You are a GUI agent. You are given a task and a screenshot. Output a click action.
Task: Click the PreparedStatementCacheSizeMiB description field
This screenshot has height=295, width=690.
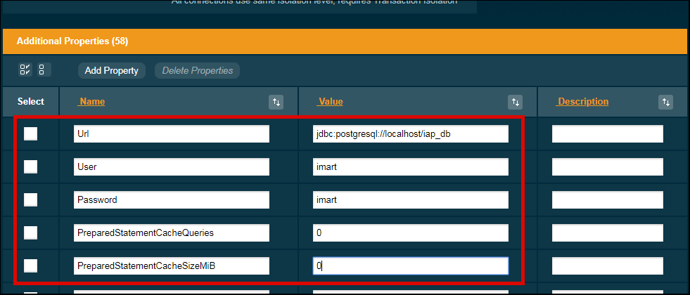click(x=608, y=266)
